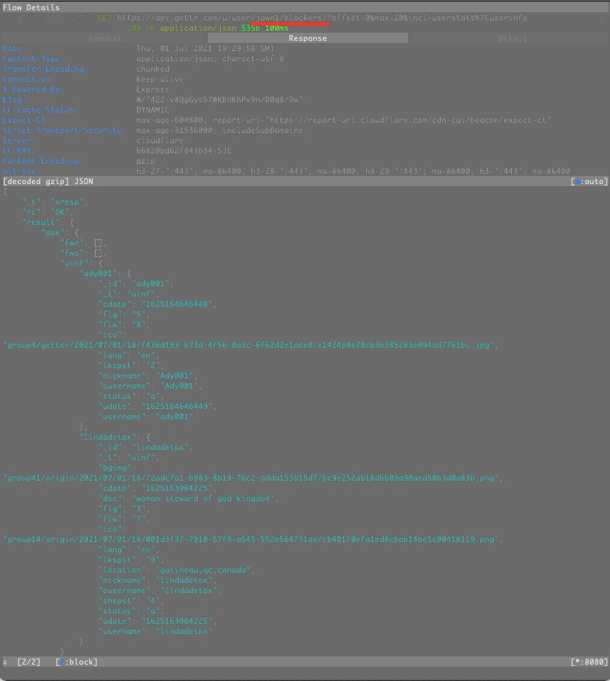610x681 pixels.
Task: Click the '[*:8080]' listening port indicator
Action: (589, 662)
